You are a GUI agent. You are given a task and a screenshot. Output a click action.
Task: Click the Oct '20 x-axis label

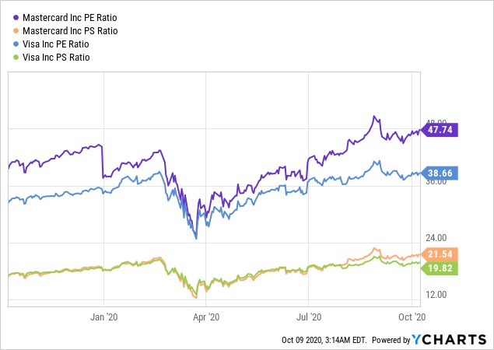[412, 317]
